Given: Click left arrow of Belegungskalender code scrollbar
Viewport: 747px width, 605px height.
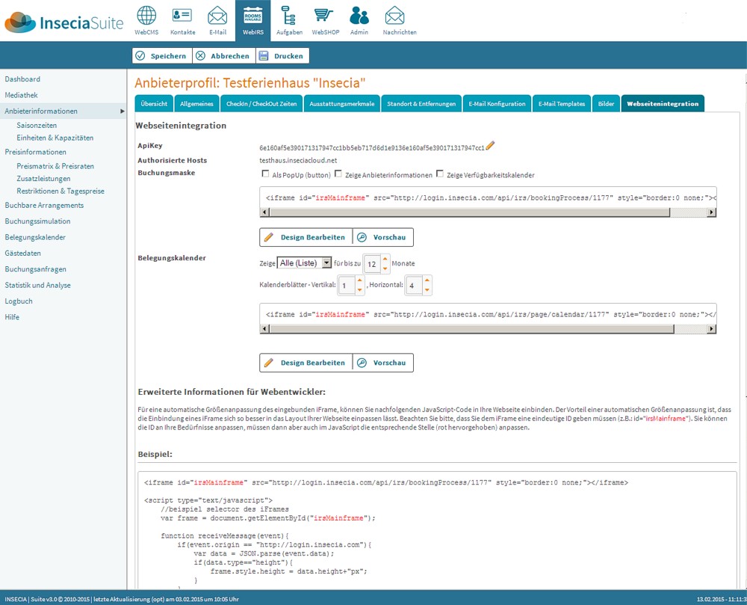Looking at the screenshot, I should [265, 328].
